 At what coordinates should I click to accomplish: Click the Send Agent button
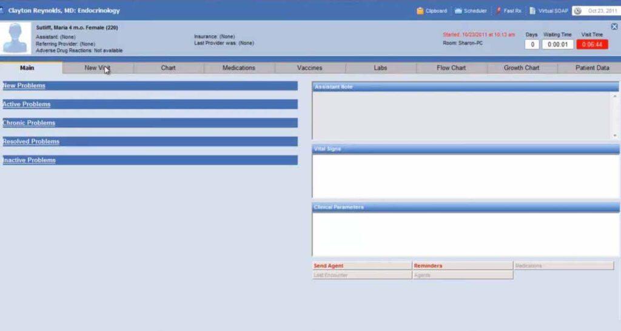tap(362, 266)
